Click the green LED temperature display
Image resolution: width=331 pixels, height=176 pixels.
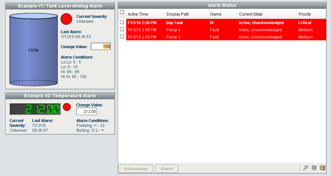point(35,109)
